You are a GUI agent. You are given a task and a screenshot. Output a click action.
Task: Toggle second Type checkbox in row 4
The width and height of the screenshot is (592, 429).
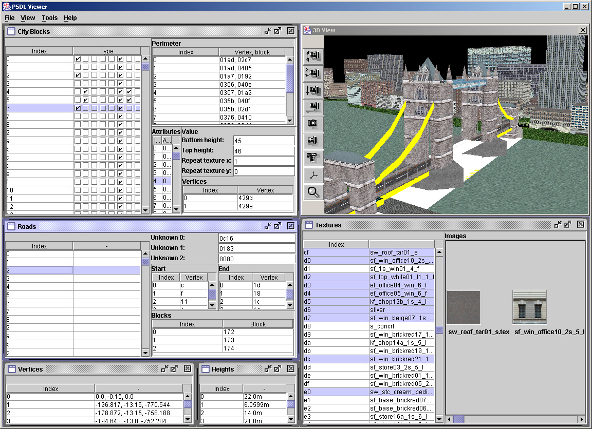click(x=86, y=92)
